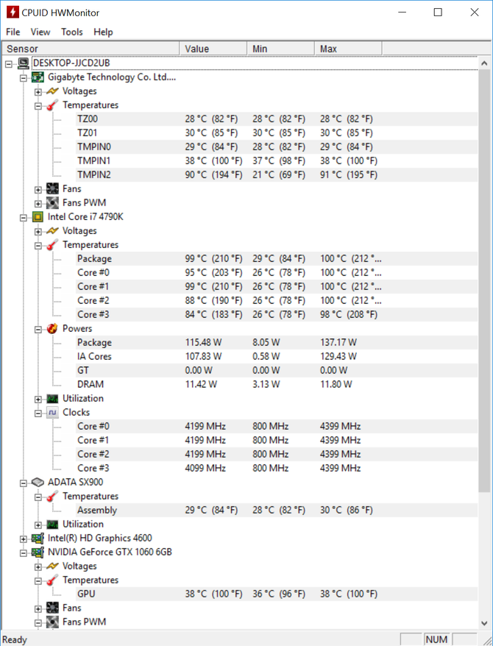Click the Powers flame icon

[x=52, y=328]
